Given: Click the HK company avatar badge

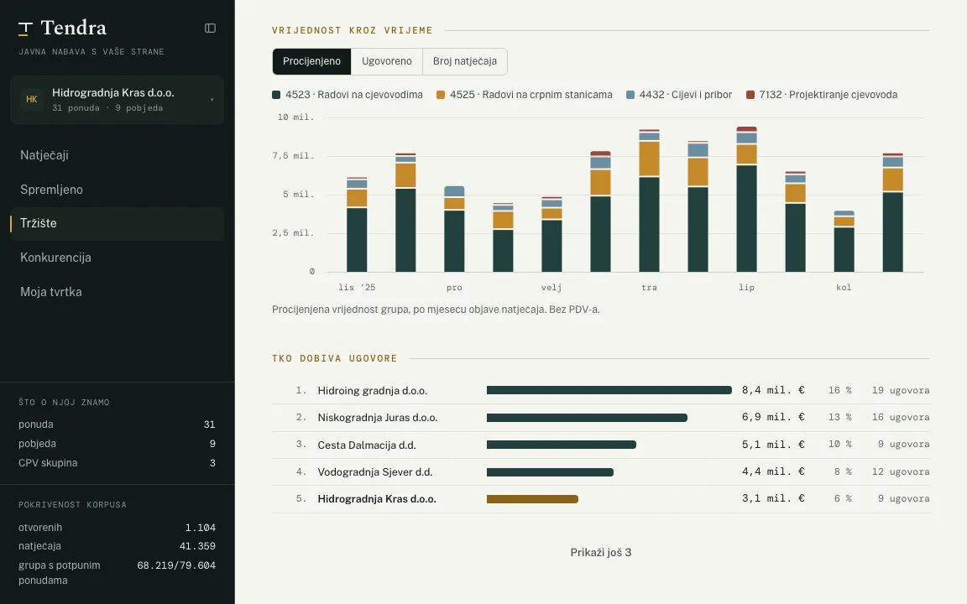Looking at the screenshot, I should click(31, 99).
